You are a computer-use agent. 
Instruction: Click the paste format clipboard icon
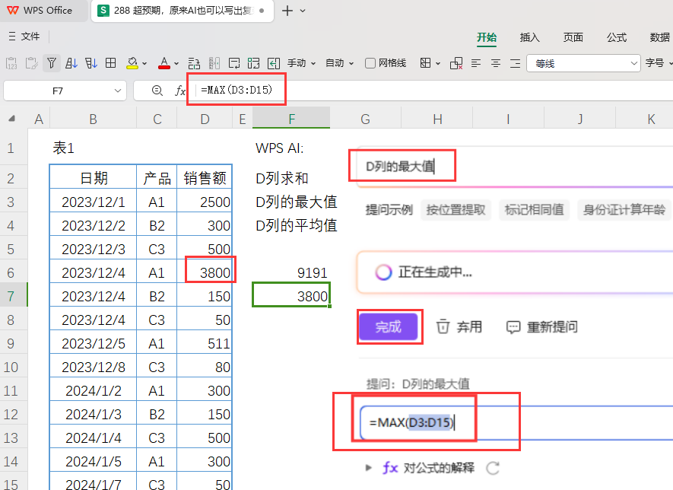click(x=31, y=64)
